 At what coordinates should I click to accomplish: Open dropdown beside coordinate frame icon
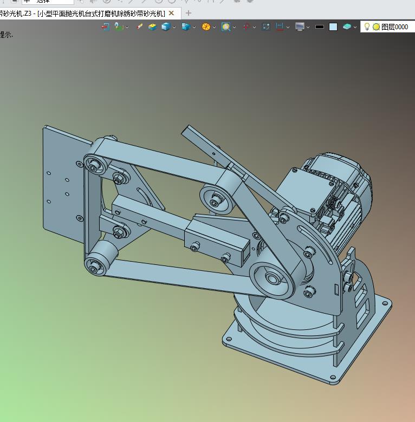click(x=127, y=27)
